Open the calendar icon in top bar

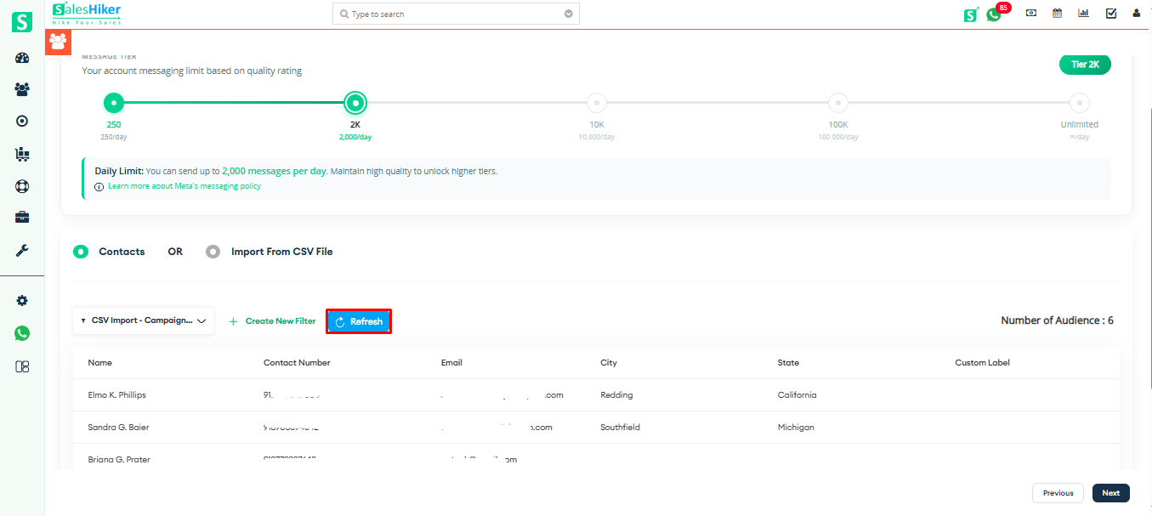click(1057, 14)
